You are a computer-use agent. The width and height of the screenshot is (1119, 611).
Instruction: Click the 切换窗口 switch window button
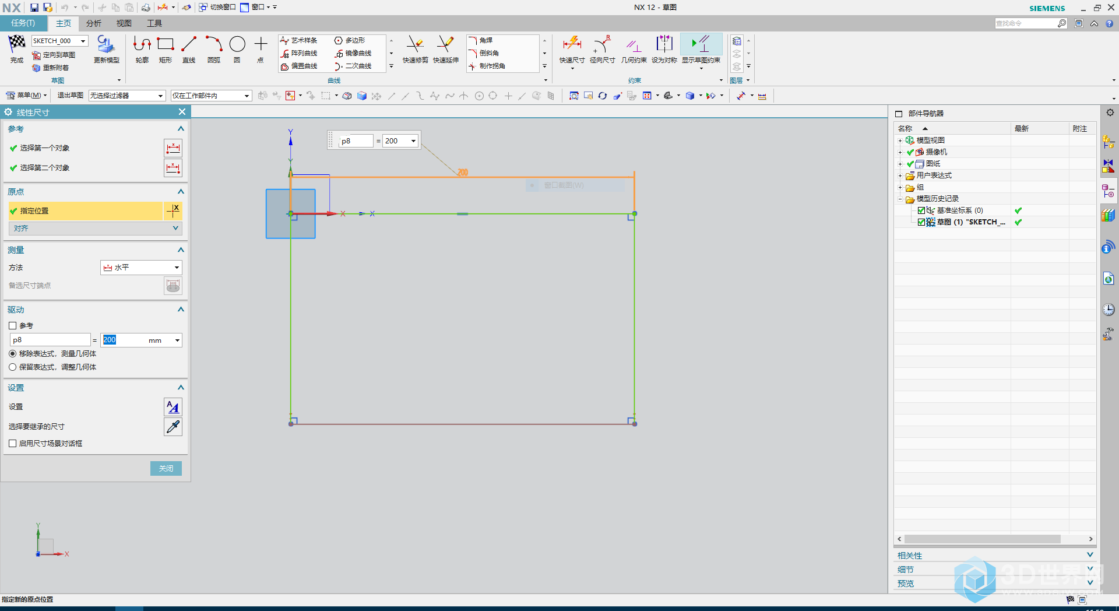[217, 8]
